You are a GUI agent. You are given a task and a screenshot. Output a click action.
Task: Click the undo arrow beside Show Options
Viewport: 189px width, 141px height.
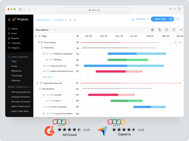[55, 30]
